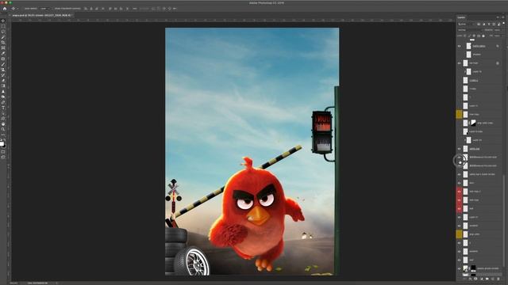Open the Move tool preset picker arrow
The height and width of the screenshot is (285, 508).
point(17,9)
